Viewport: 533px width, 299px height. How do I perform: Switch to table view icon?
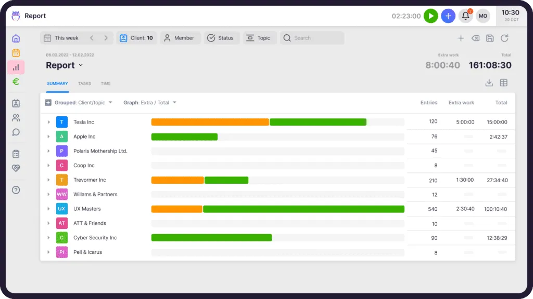click(504, 83)
